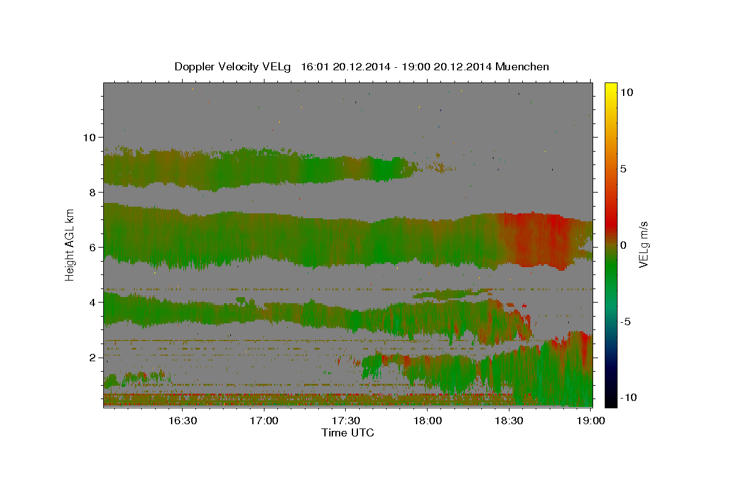The width and height of the screenshot is (733, 489).
Task: Click the 17:00 time tick label
Action: point(264,421)
